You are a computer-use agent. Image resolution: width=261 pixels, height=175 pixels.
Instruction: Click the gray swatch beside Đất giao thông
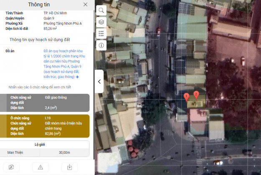click(3, 102)
